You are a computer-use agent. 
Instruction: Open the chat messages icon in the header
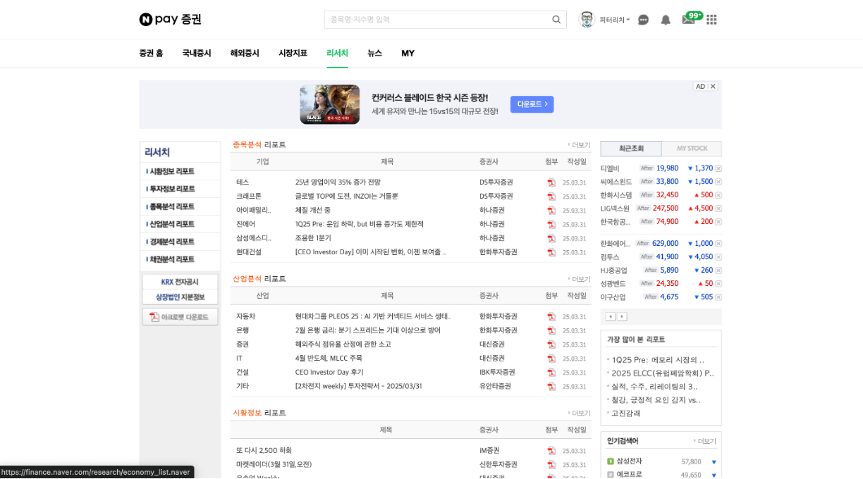pos(643,20)
